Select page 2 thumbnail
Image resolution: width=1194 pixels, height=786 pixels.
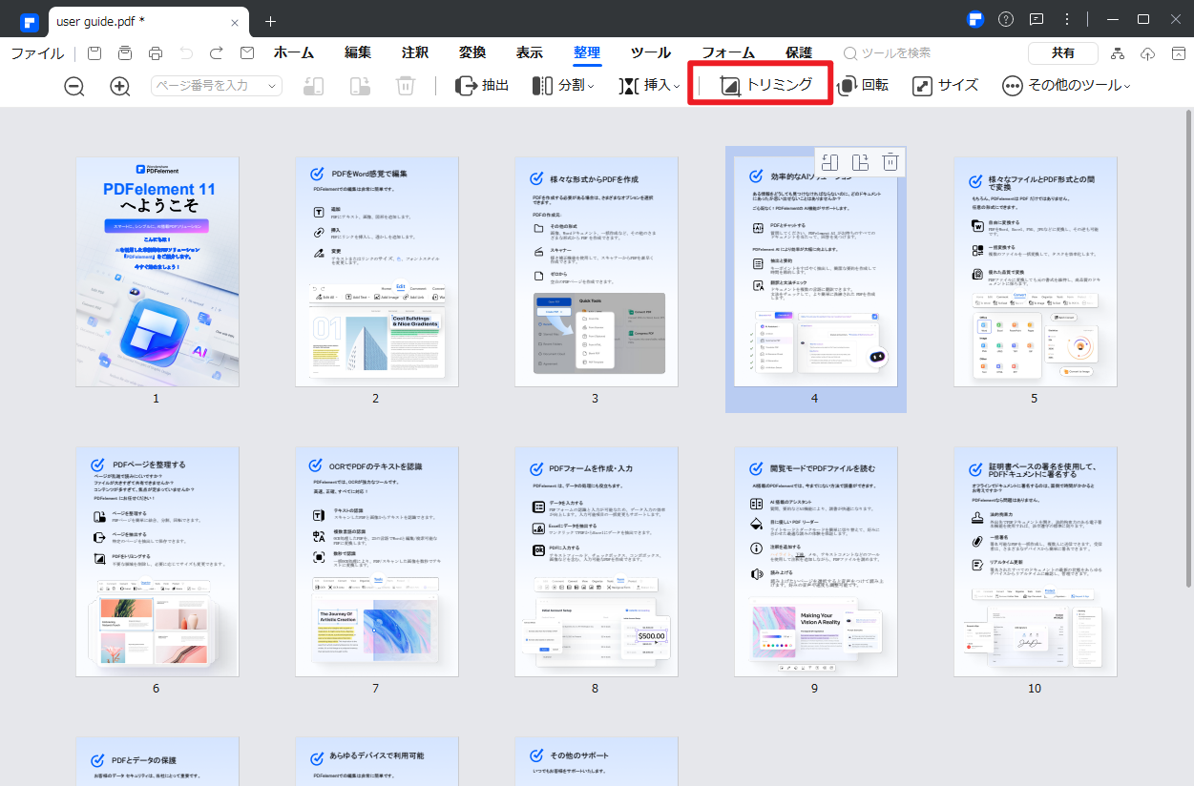(377, 272)
